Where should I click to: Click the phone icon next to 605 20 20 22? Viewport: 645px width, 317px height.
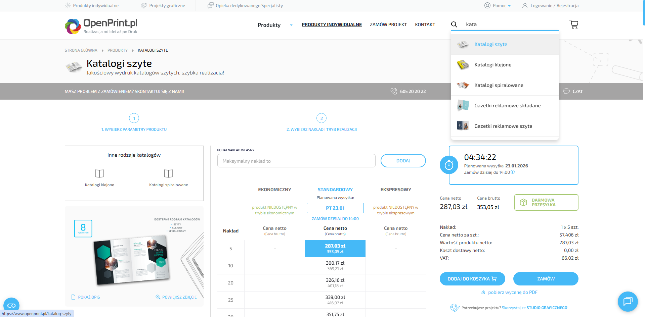click(x=394, y=91)
